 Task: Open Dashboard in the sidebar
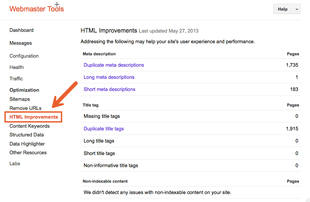tap(22, 30)
